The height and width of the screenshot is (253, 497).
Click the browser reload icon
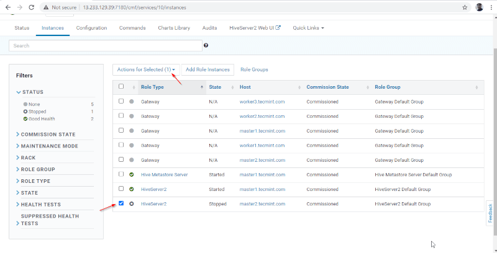32,7
